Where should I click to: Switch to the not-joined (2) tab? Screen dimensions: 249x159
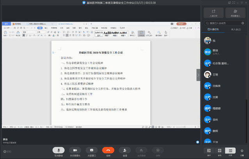(x=236, y=29)
